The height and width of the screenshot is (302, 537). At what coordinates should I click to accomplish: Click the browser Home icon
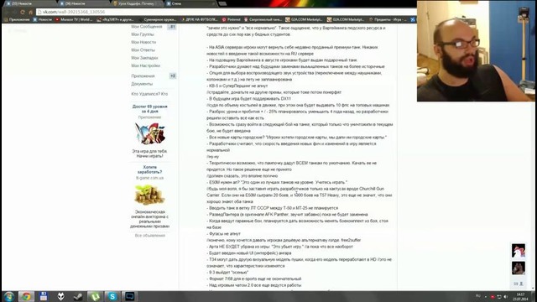(30, 12)
